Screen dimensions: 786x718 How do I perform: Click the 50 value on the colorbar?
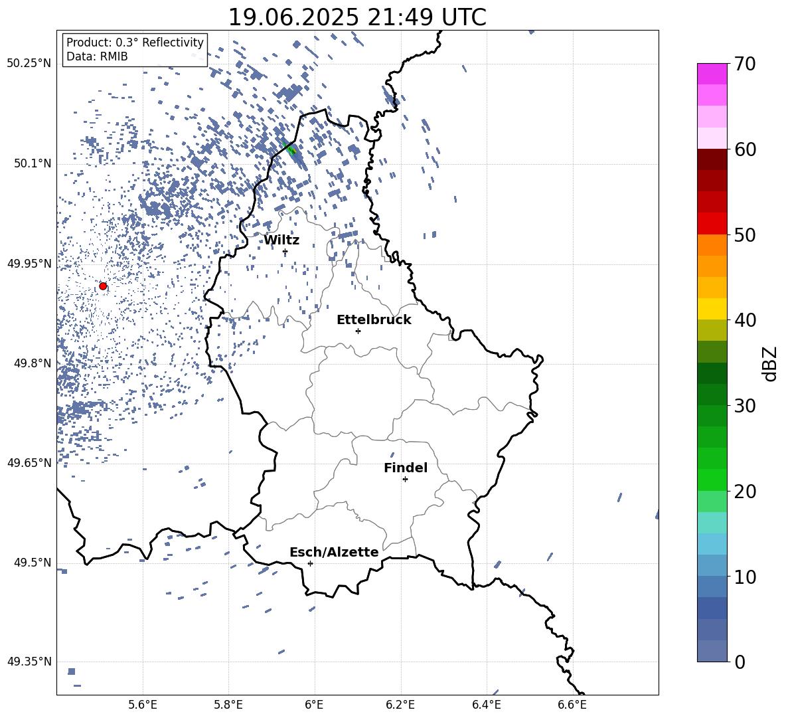coord(745,234)
